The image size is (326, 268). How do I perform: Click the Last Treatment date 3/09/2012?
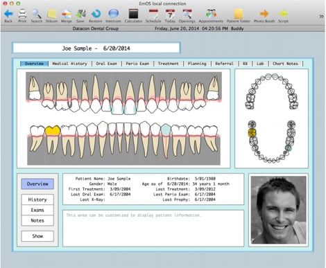(205, 189)
